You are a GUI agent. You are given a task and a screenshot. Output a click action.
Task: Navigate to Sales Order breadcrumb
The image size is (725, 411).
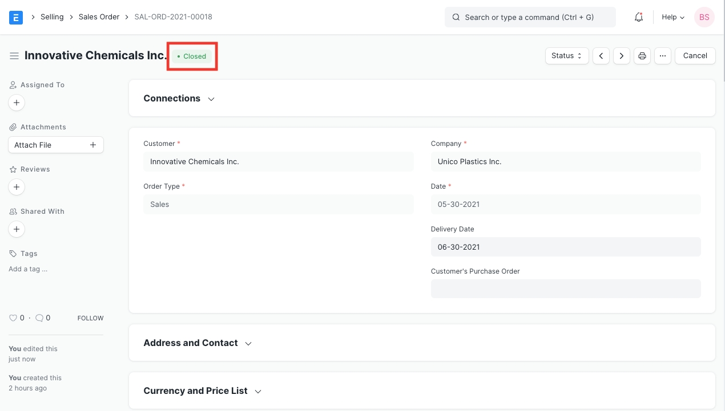click(99, 17)
